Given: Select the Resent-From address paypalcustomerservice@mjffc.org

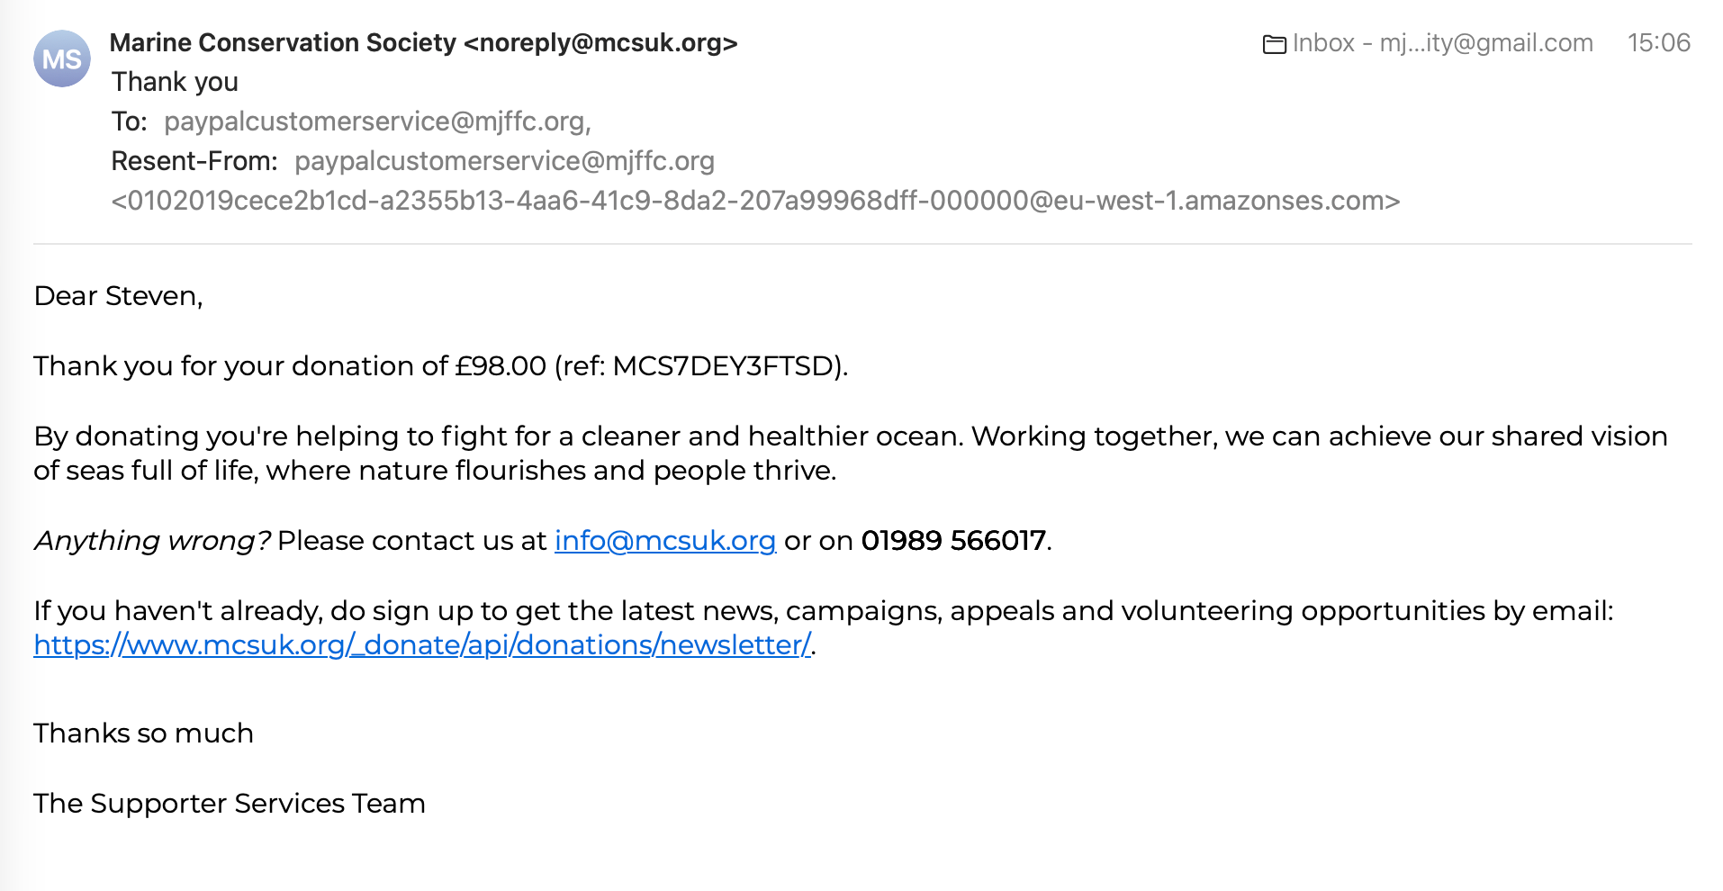Looking at the screenshot, I should coord(504,161).
